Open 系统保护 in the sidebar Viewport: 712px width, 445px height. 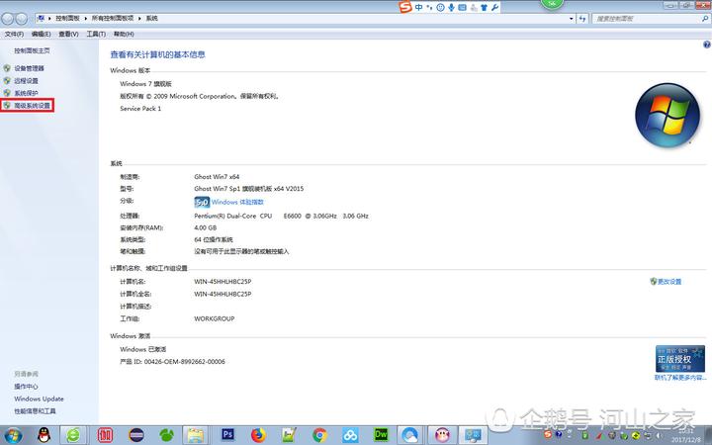tap(26, 93)
